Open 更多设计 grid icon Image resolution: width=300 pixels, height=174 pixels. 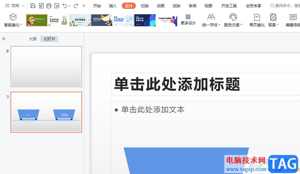tap(188, 17)
